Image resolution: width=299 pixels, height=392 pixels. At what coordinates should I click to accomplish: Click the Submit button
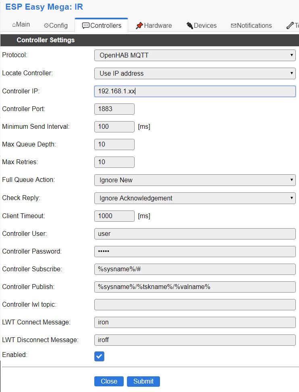point(143,381)
